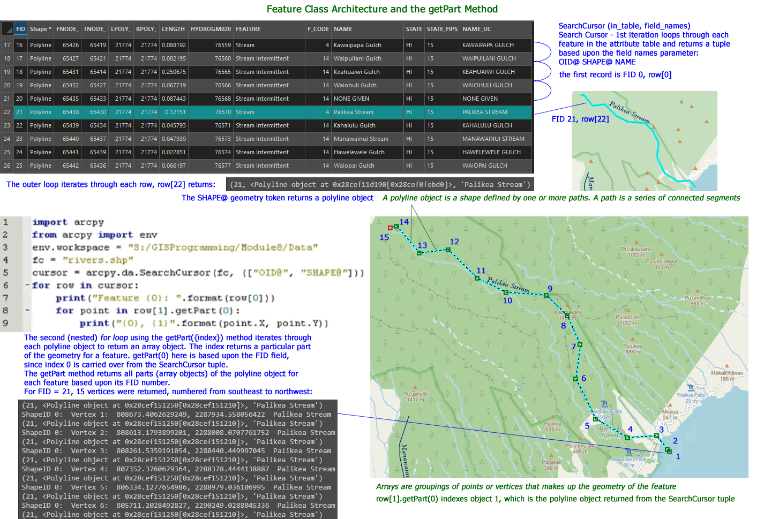Click the small Palikea Stream thumbnail map
This screenshot has height=519, width=764.
tap(644, 141)
